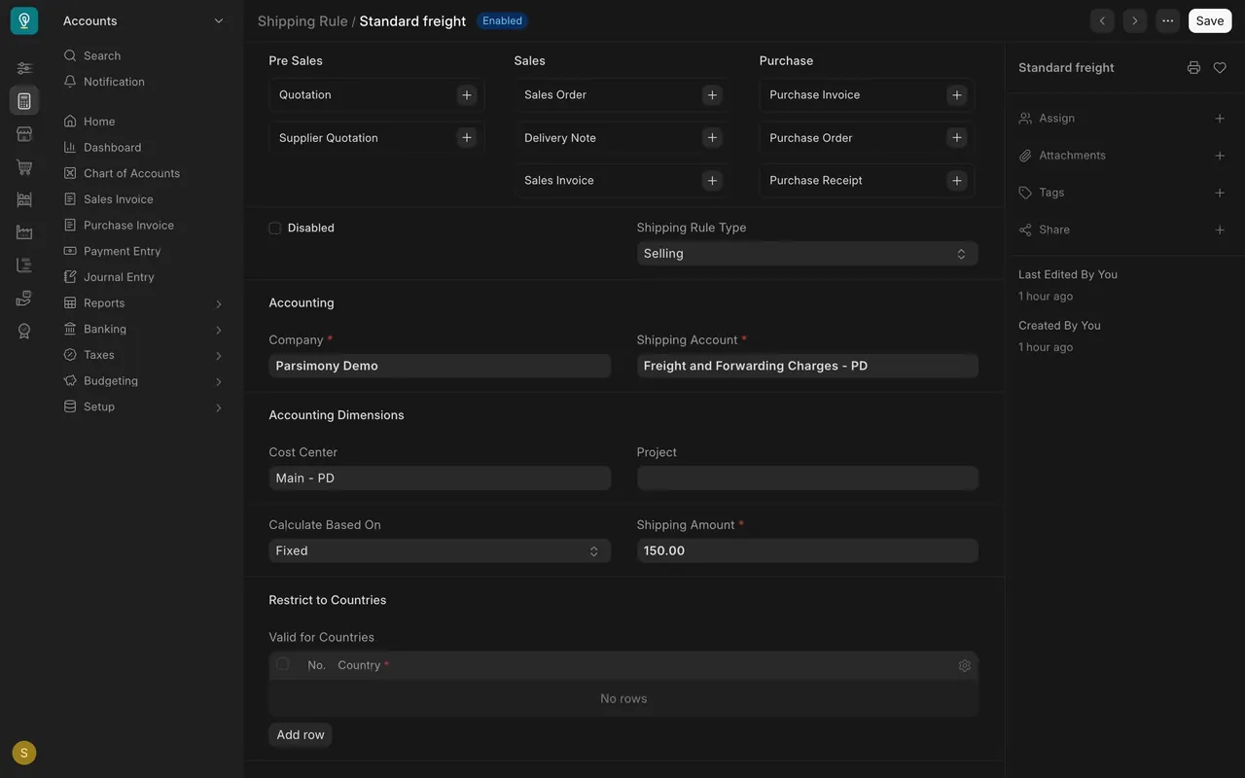The image size is (1245, 778).
Task: Open the warehouse shelves module icon
Action: 24,199
